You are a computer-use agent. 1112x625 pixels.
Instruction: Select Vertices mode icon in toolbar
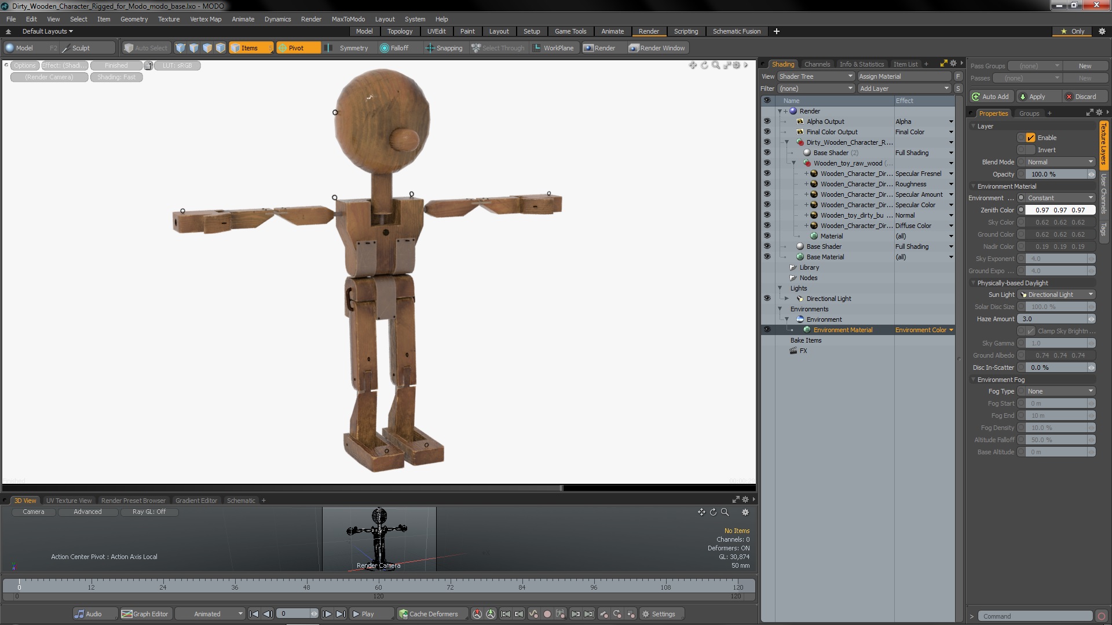click(x=181, y=48)
